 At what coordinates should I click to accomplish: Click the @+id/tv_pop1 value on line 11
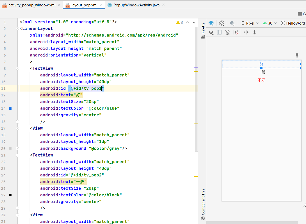pyautogui.click(x=86, y=88)
